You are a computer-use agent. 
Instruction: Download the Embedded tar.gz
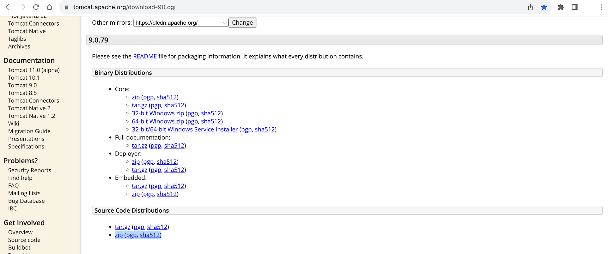(139, 186)
